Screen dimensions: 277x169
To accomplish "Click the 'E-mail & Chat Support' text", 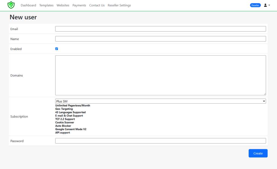I will (69, 116).
